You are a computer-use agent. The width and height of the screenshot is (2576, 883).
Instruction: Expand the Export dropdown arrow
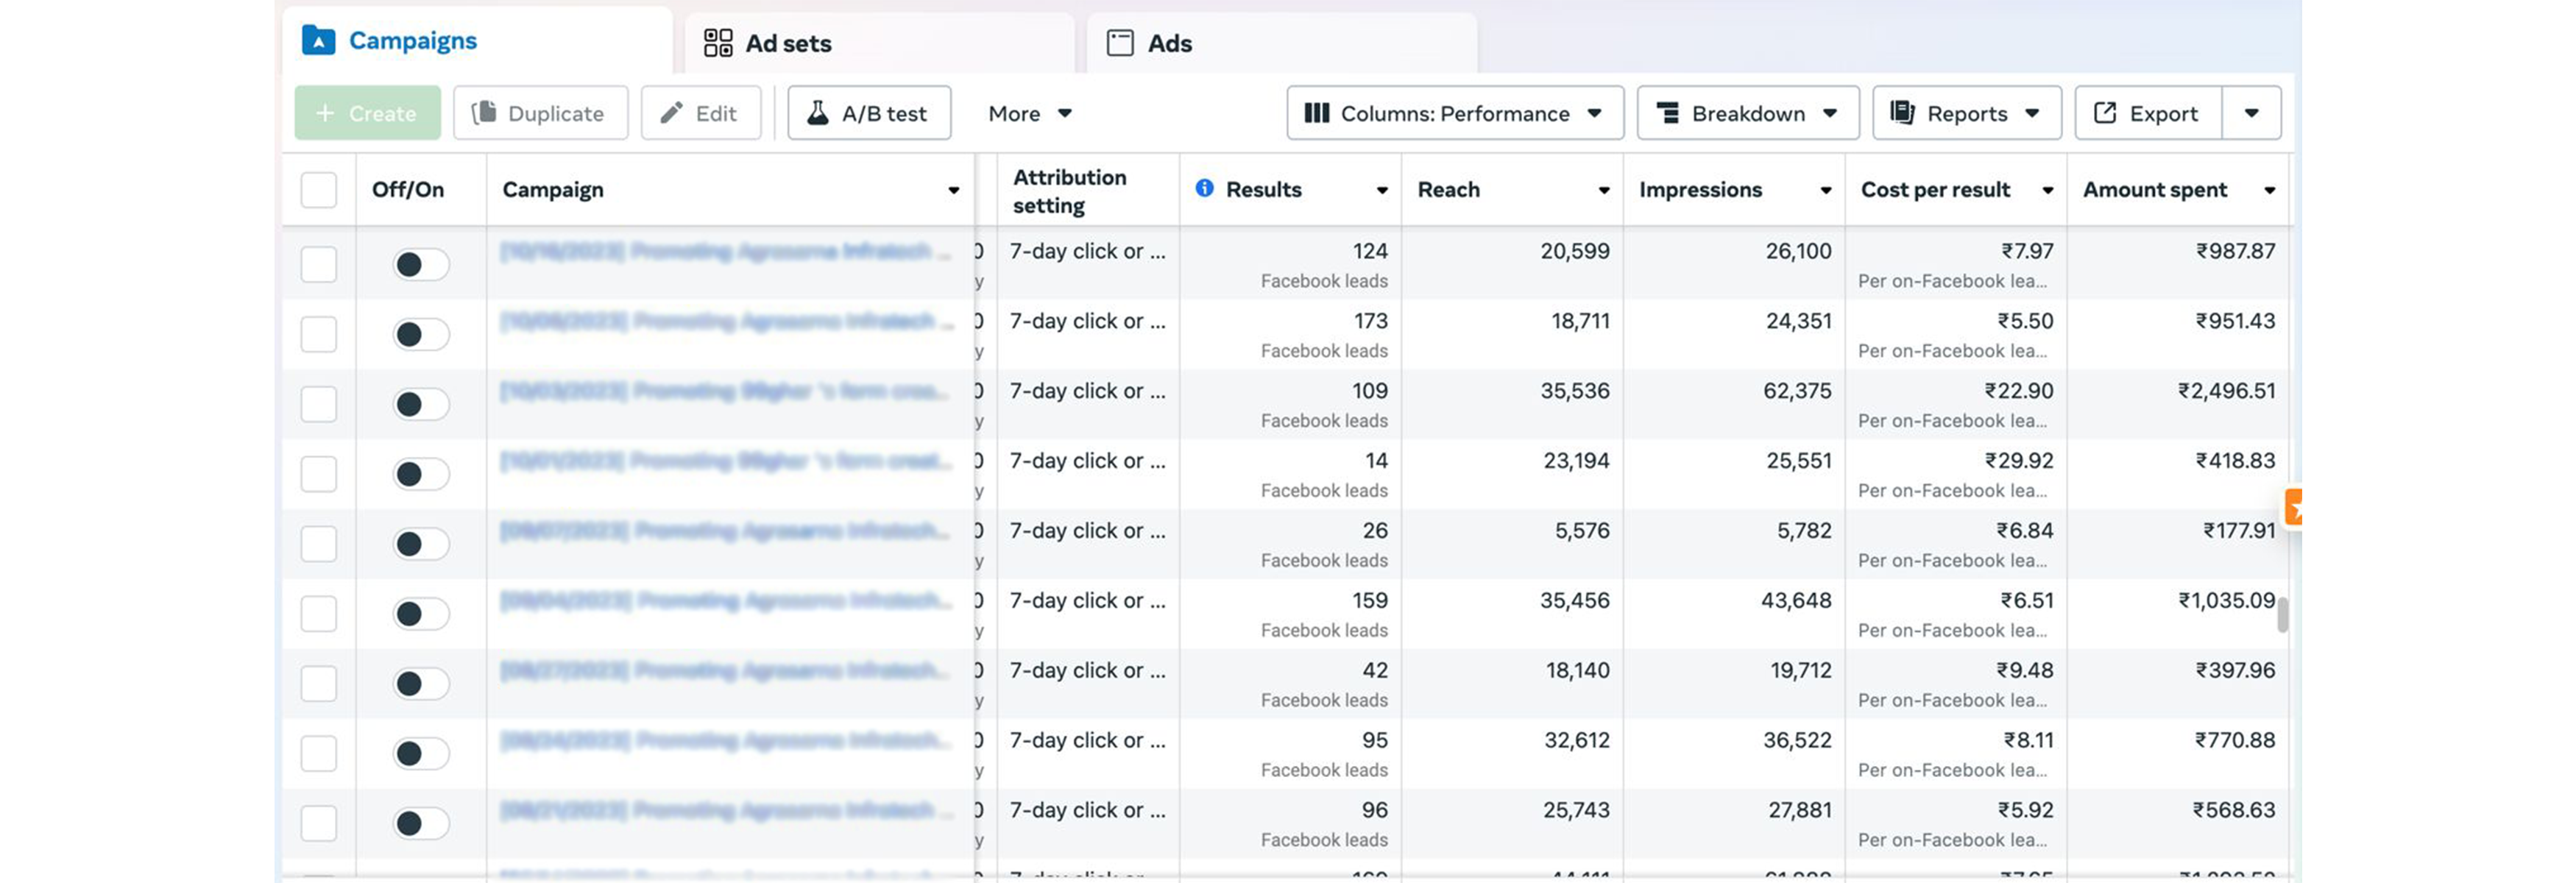click(x=2251, y=113)
